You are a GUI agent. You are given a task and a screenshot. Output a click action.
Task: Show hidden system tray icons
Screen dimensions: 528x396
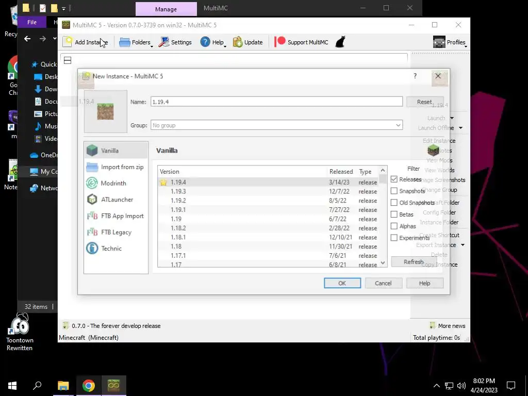[436, 386]
